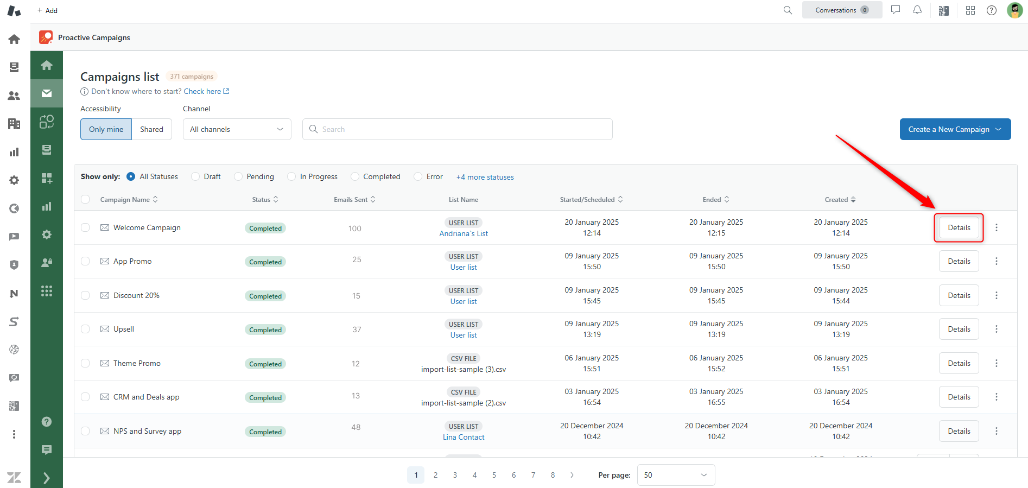Viewport: 1028px width, 488px height.
Task: Tick checkbox for Welcome Campaign
Action: coord(85,227)
